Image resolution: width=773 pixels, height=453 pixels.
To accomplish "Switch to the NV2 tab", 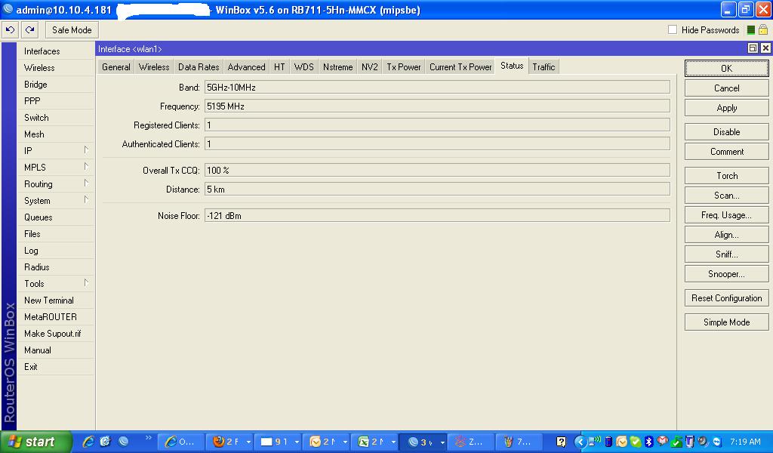I will click(x=370, y=67).
